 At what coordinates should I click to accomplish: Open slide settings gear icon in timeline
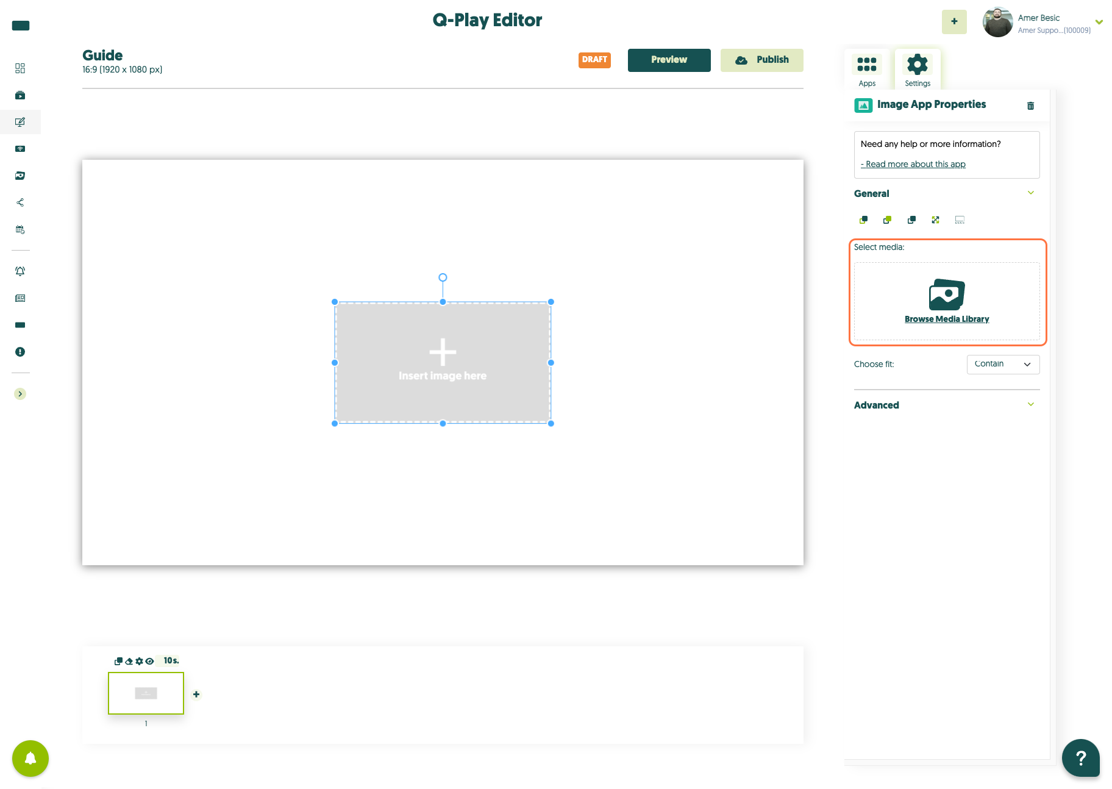point(139,661)
